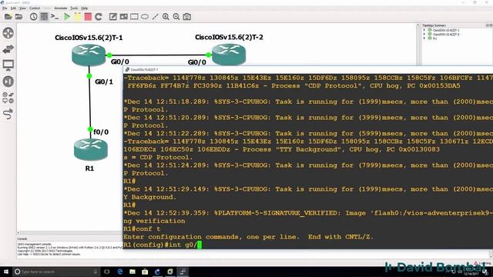The width and height of the screenshot is (493, 277).
Task: Open the Edit menu
Action: (13, 8)
